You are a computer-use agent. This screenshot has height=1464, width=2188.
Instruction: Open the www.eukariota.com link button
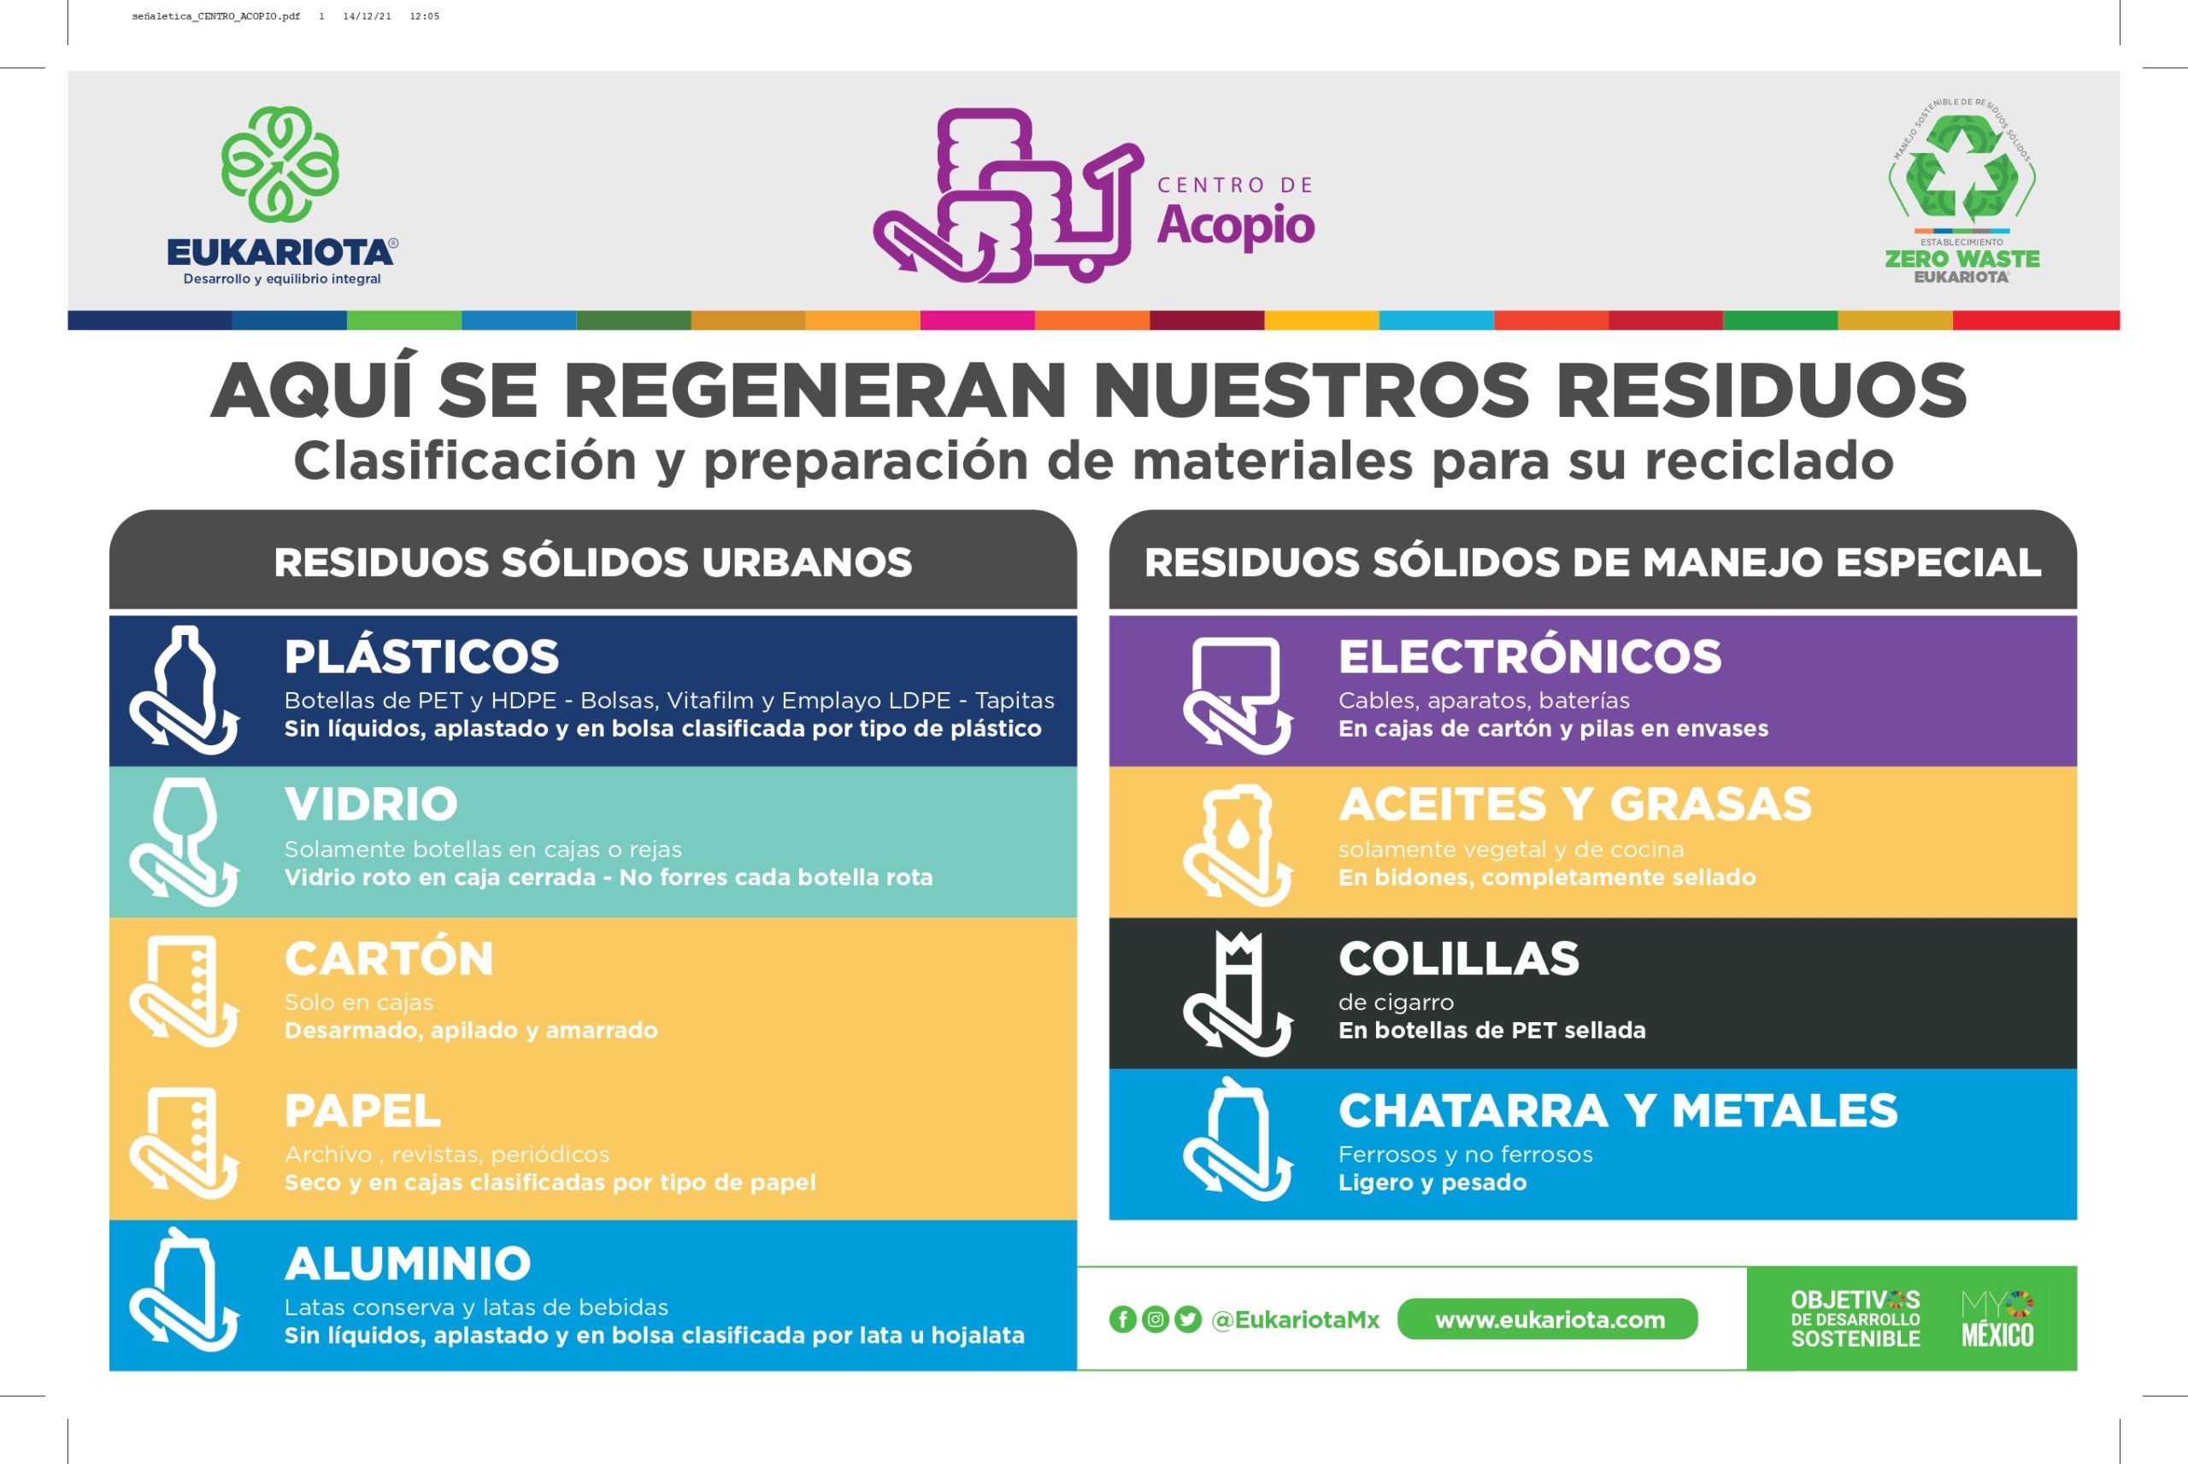tap(1548, 1320)
